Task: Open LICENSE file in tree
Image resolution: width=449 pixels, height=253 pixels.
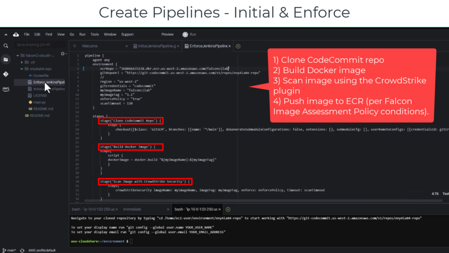Action: coord(40,95)
